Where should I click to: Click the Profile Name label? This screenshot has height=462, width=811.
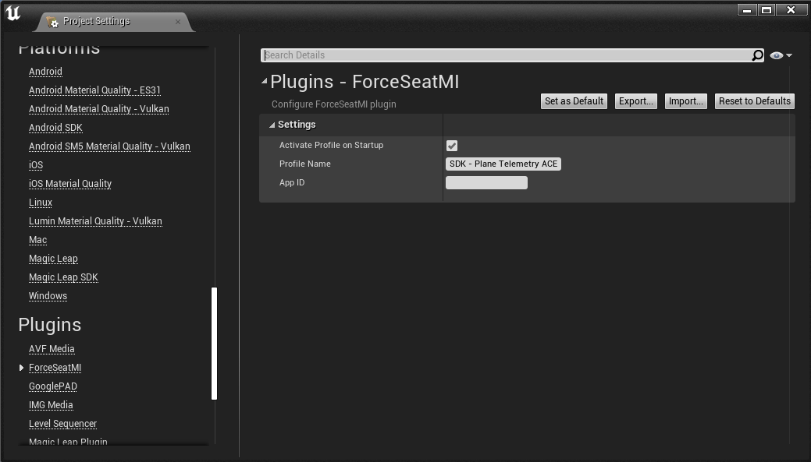pyautogui.click(x=304, y=164)
